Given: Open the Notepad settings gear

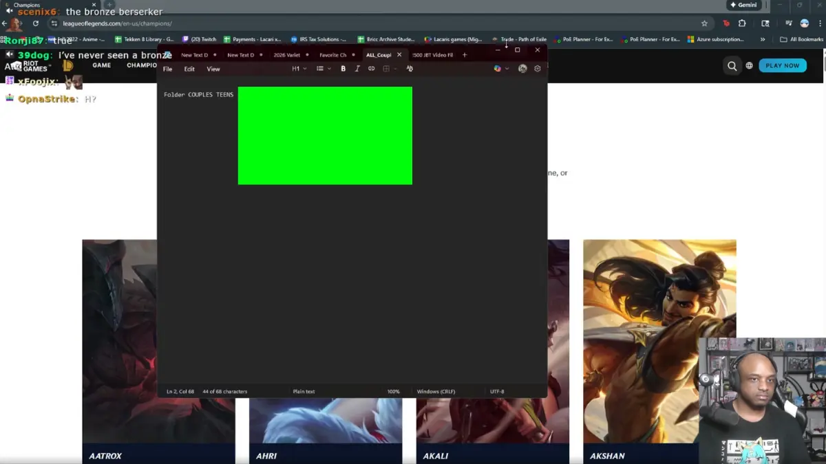Looking at the screenshot, I should click(x=537, y=69).
